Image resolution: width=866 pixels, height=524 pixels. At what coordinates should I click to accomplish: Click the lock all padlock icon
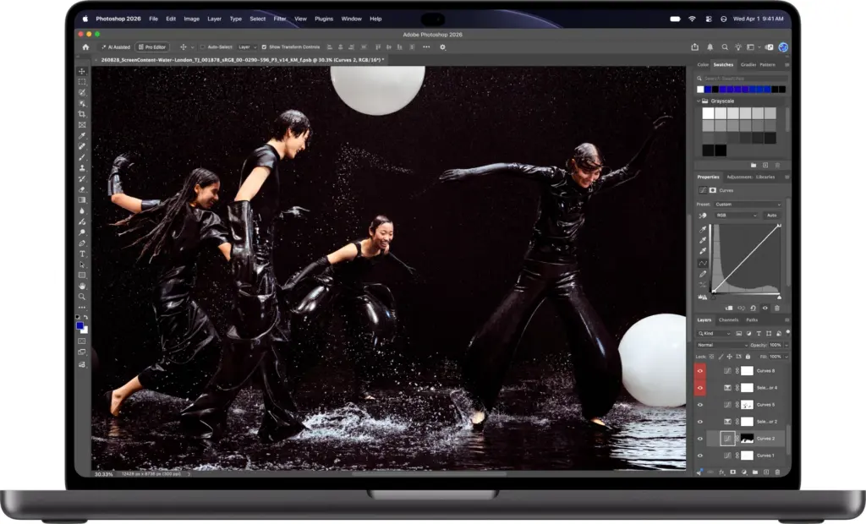tap(748, 357)
